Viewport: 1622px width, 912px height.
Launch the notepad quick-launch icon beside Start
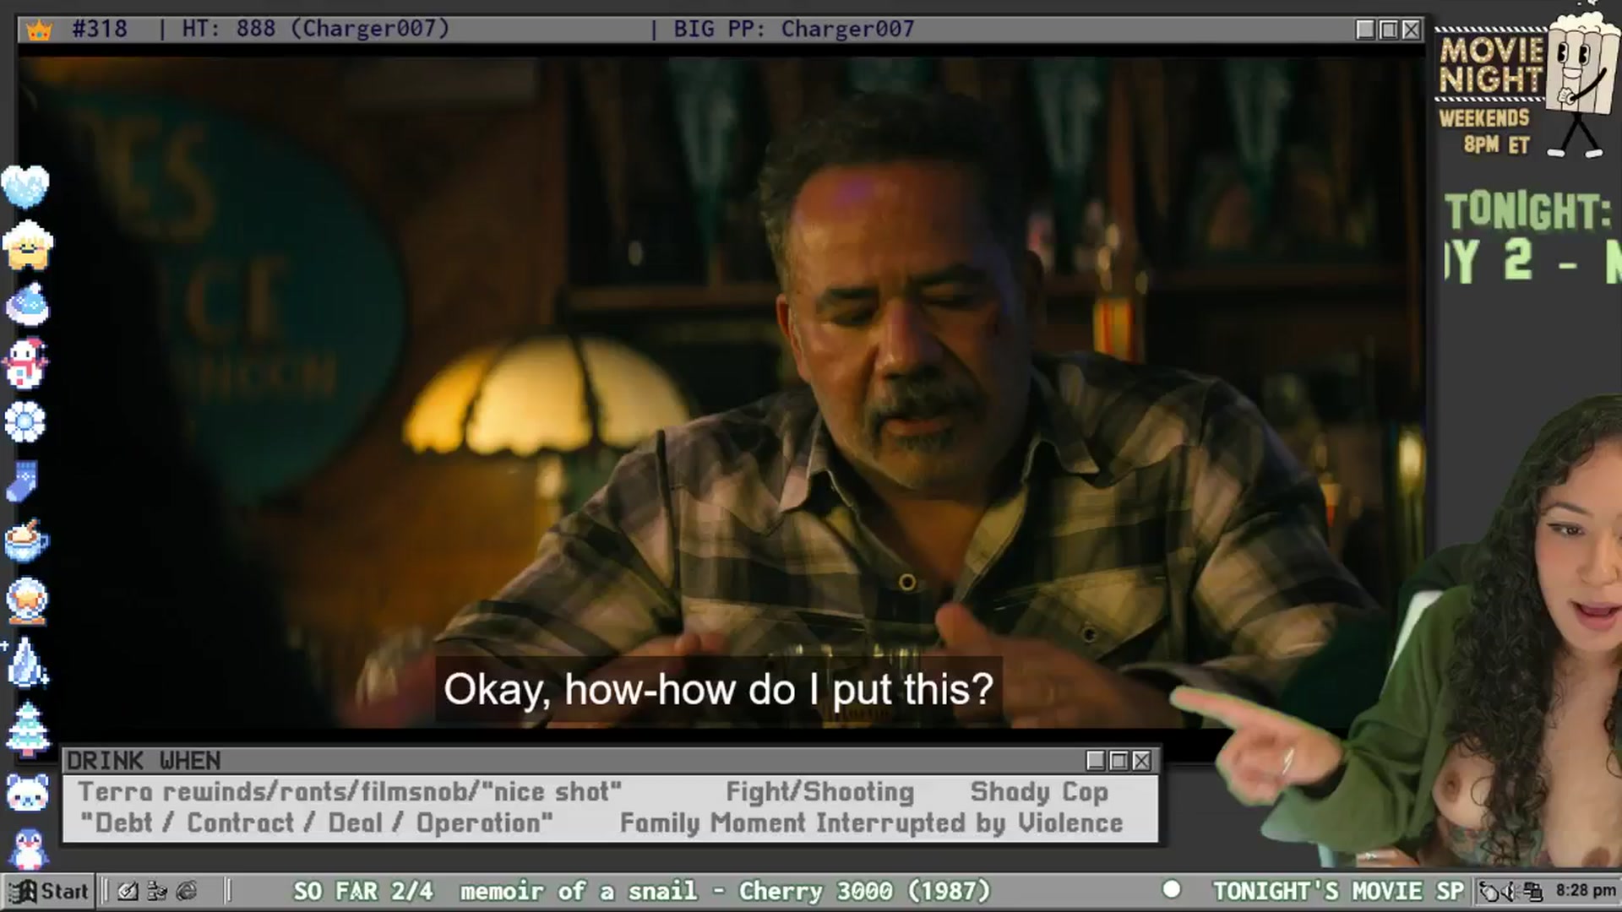[128, 891]
